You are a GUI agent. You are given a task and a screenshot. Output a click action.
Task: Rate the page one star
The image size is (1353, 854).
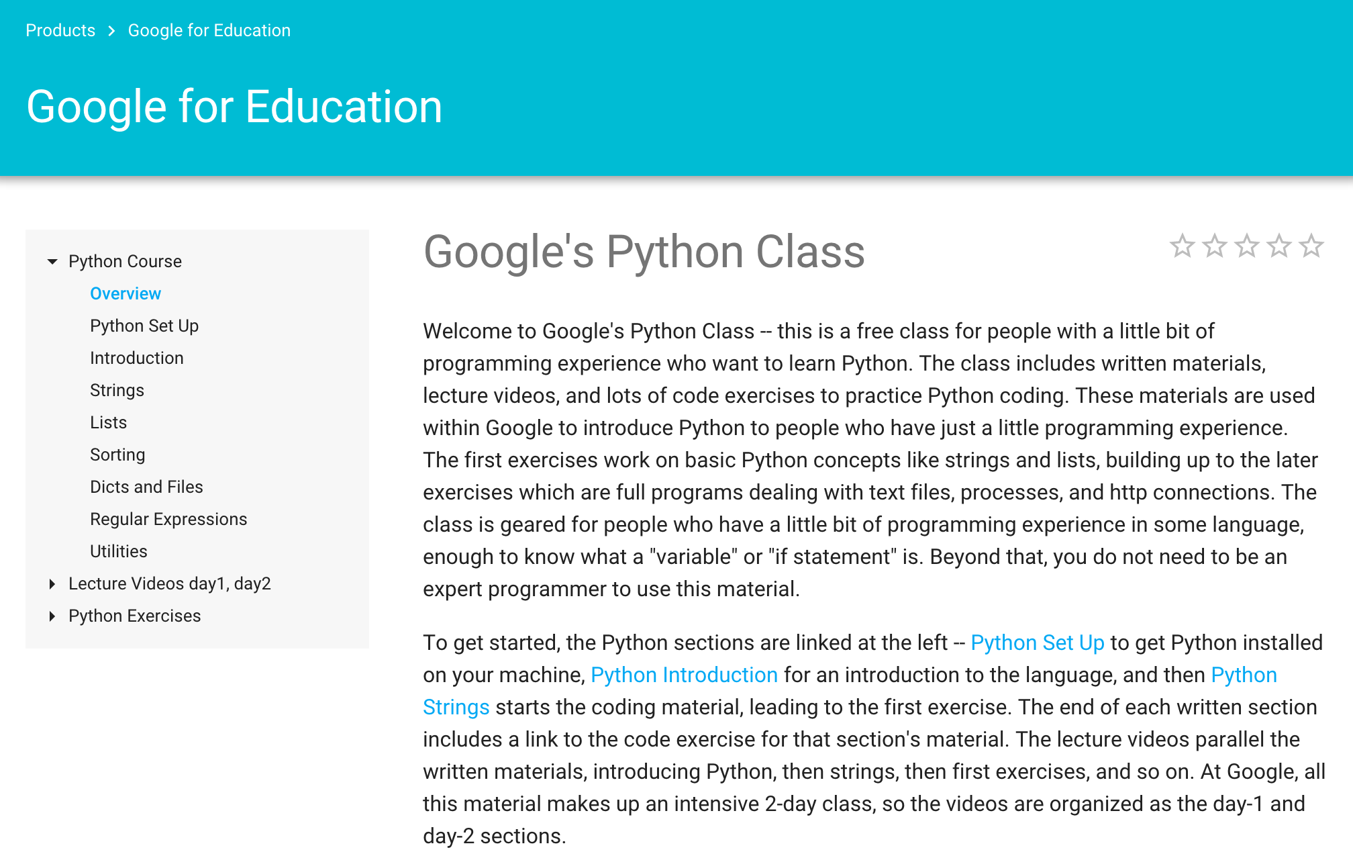click(x=1182, y=246)
